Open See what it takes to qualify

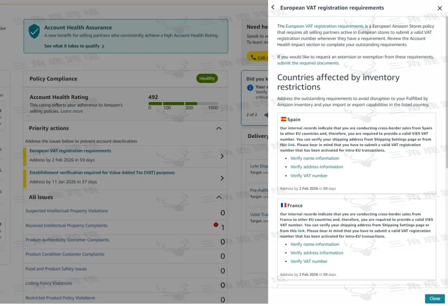(74, 46)
